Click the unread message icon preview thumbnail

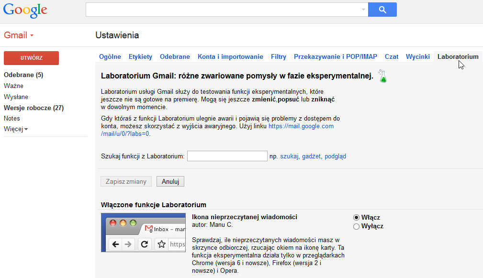pyautogui.click(x=143, y=233)
